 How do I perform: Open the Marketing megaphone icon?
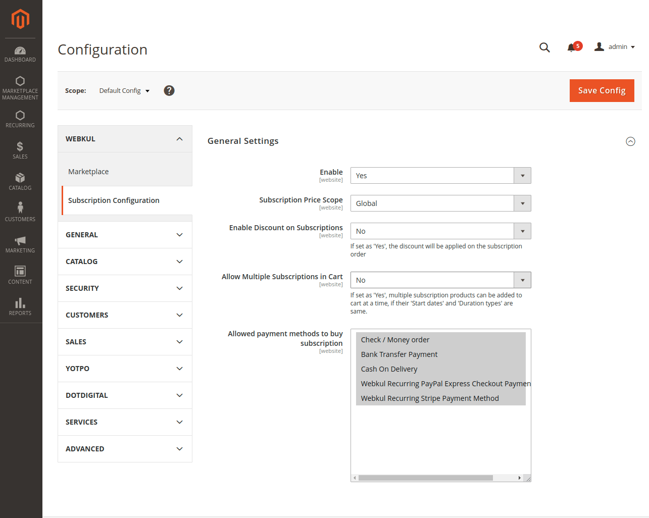pyautogui.click(x=20, y=240)
